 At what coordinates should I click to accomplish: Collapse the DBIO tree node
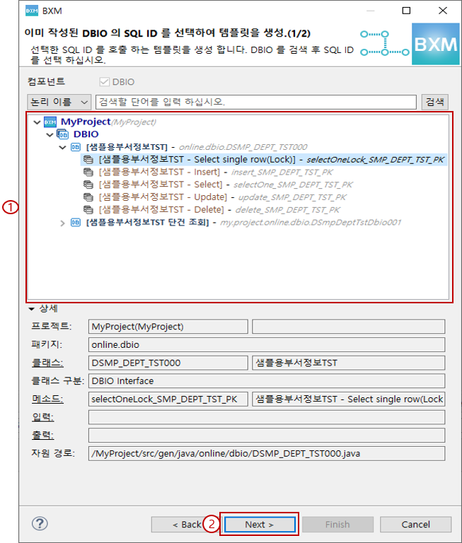point(50,135)
